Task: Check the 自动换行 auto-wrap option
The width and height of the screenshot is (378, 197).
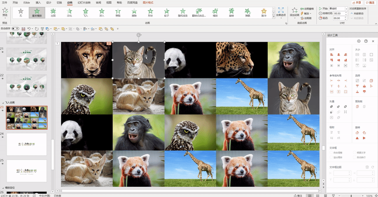Action: click(x=359, y=157)
